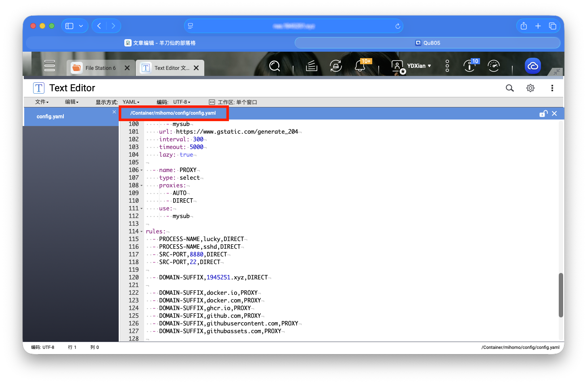Open the 文件 menu
Viewport: 587px width, 384px height.
pos(42,102)
